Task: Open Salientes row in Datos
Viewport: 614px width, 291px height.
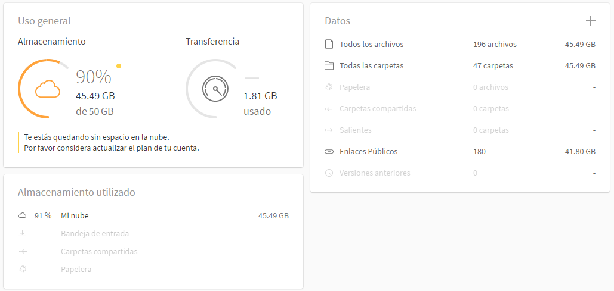Action: pyautogui.click(x=460, y=130)
